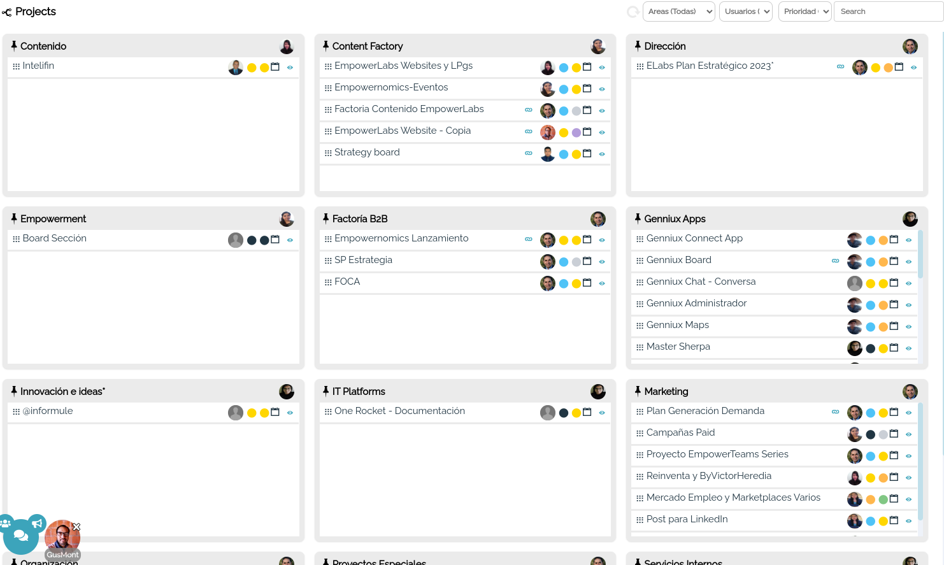This screenshot has height=565, width=944.
Task: Focus the Search input field
Action: [x=889, y=11]
